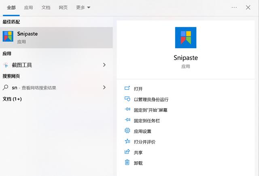Expand the 截图工具 result arrow
The image size is (259, 176).
[104, 65]
